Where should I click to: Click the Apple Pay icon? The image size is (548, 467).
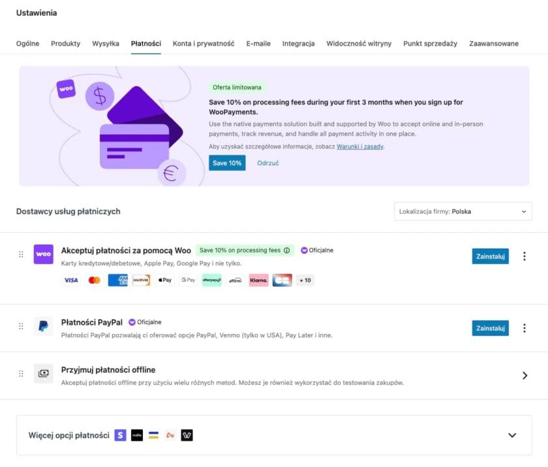[x=164, y=280]
